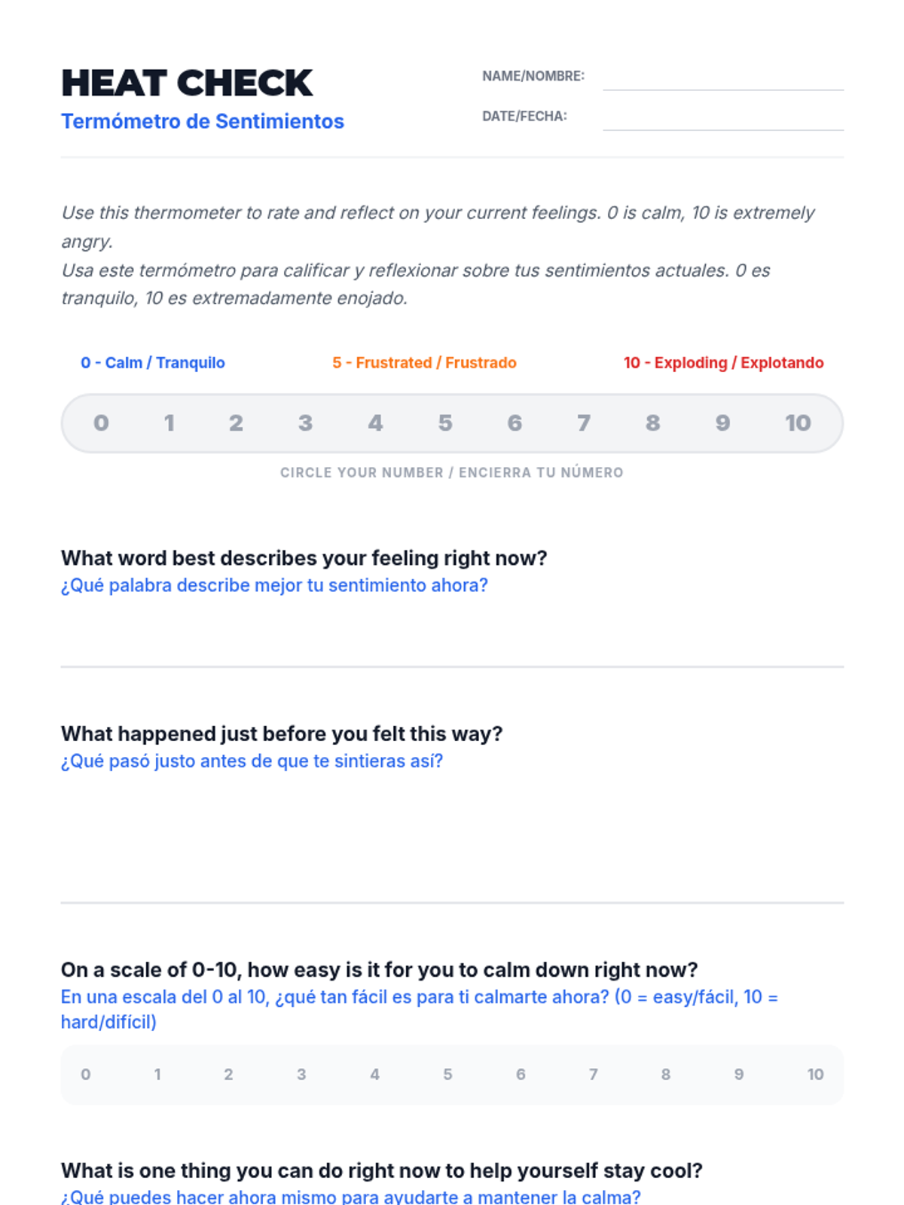Select 3 on the feelings thermometer
Screen dimensions: 904x1205
point(305,423)
